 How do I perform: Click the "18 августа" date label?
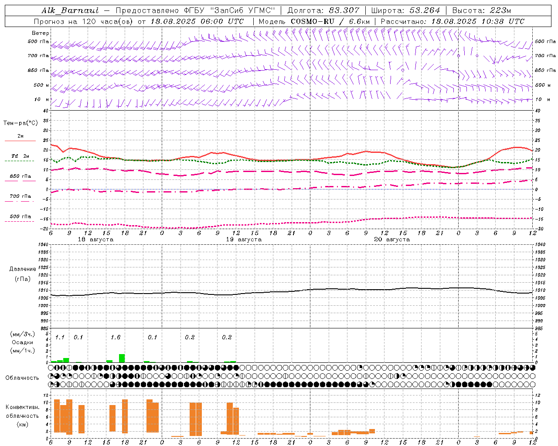click(95, 240)
